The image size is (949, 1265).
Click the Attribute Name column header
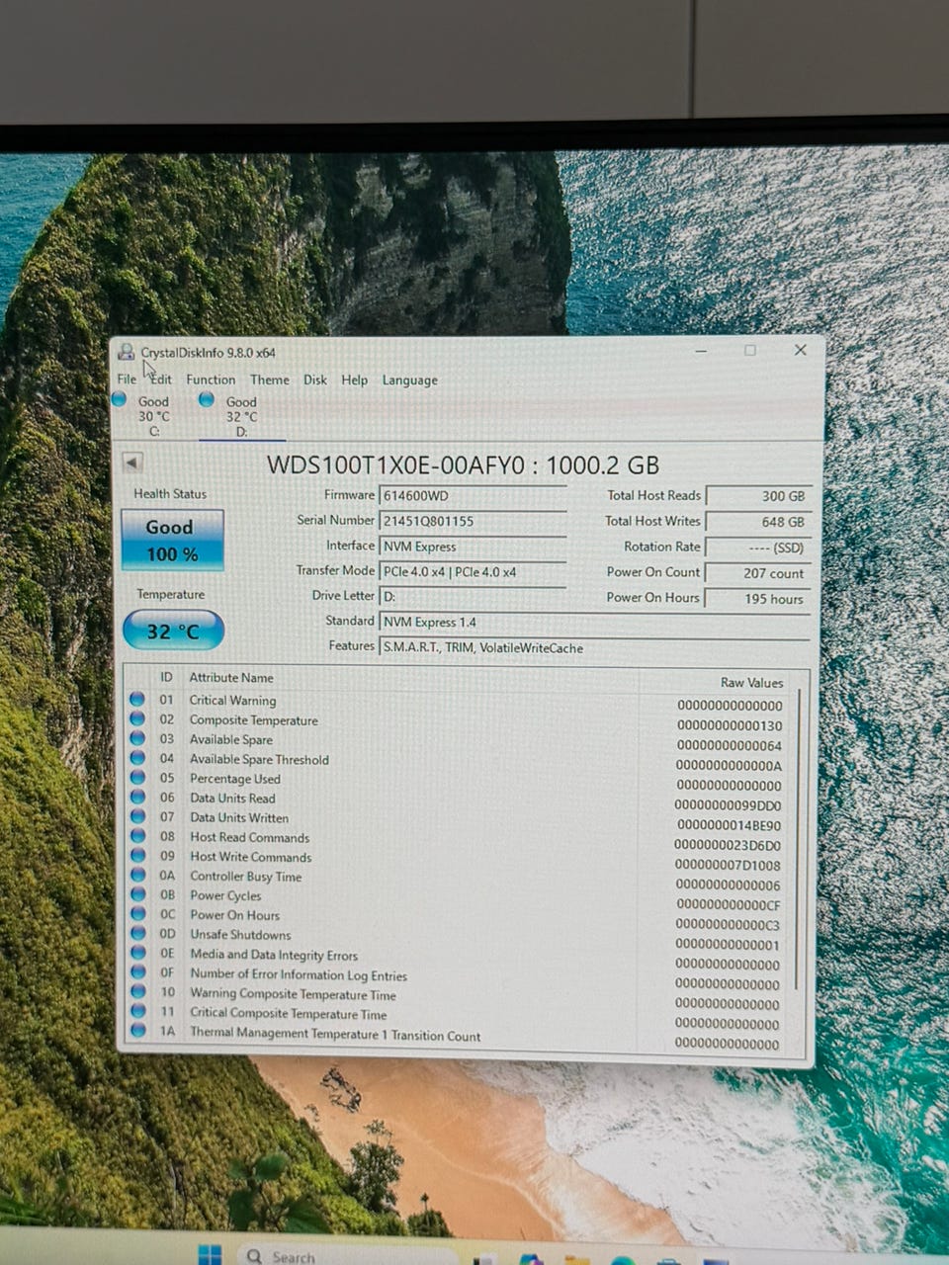231,677
